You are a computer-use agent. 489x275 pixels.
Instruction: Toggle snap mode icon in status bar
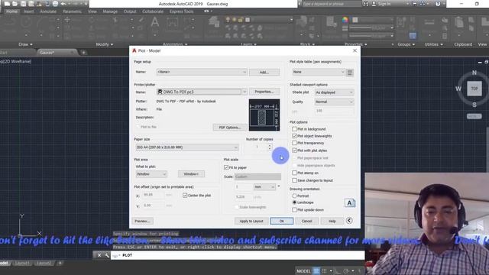pyautogui.click(x=324, y=271)
